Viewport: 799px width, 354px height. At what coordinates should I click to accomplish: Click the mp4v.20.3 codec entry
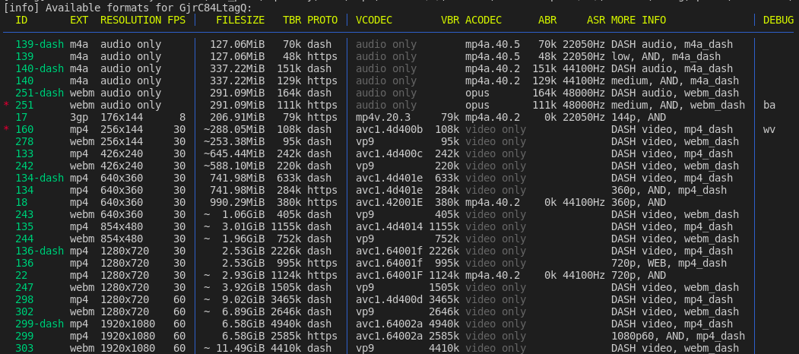pyautogui.click(x=383, y=117)
